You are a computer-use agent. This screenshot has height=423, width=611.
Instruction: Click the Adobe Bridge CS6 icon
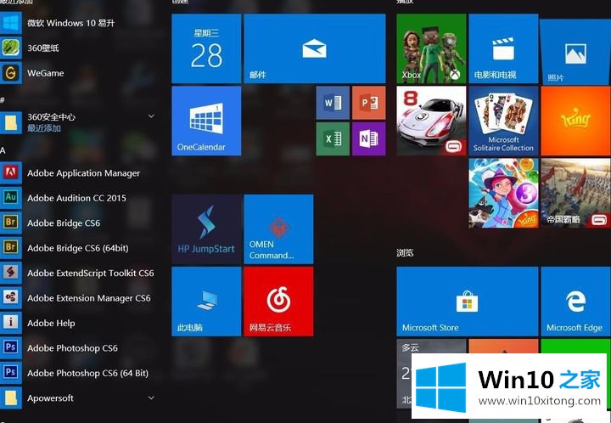[x=10, y=223]
